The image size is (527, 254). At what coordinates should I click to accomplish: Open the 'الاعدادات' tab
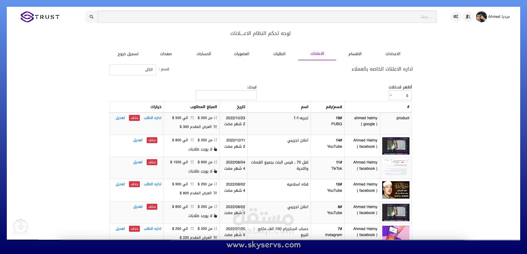393,54
